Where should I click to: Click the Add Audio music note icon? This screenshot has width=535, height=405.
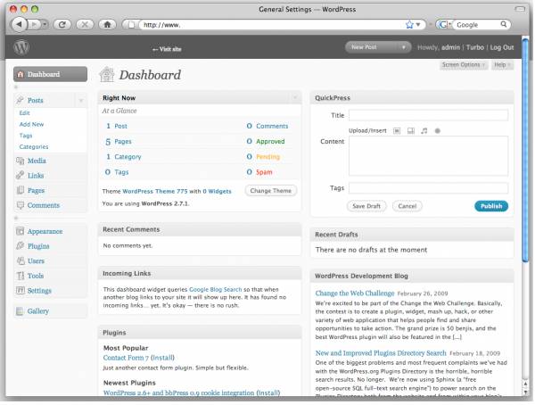click(x=424, y=131)
